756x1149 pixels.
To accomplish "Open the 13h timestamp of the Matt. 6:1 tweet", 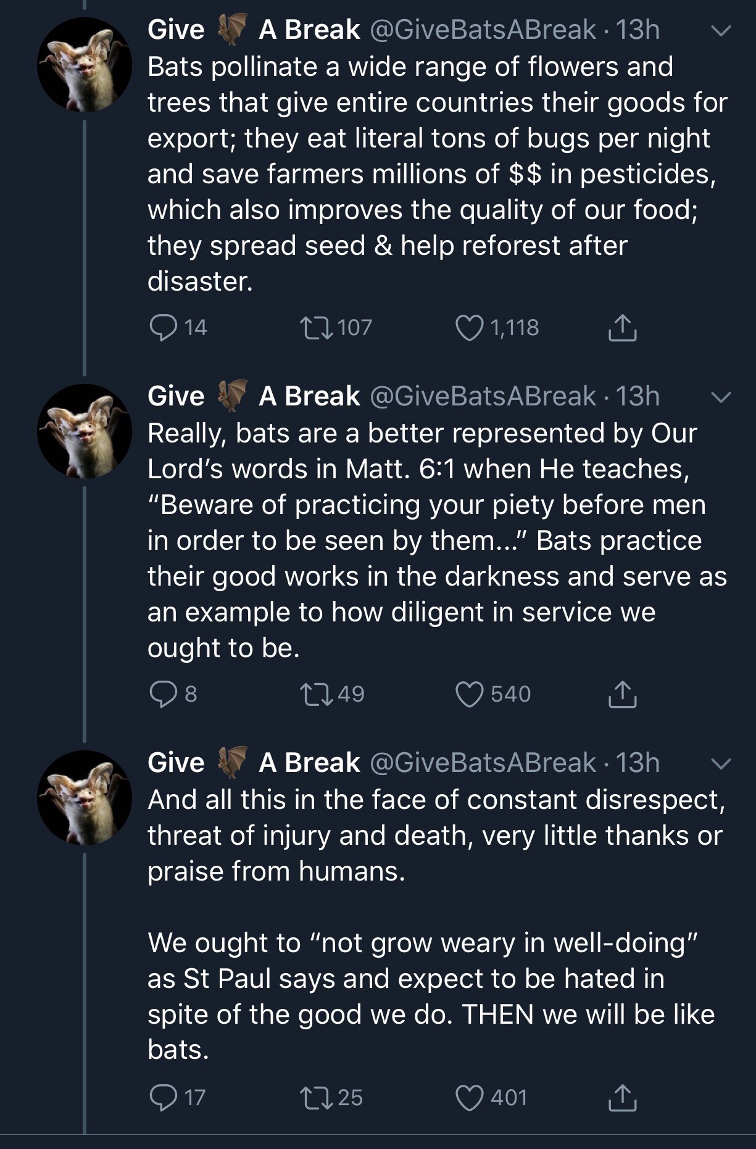I will coord(638,397).
